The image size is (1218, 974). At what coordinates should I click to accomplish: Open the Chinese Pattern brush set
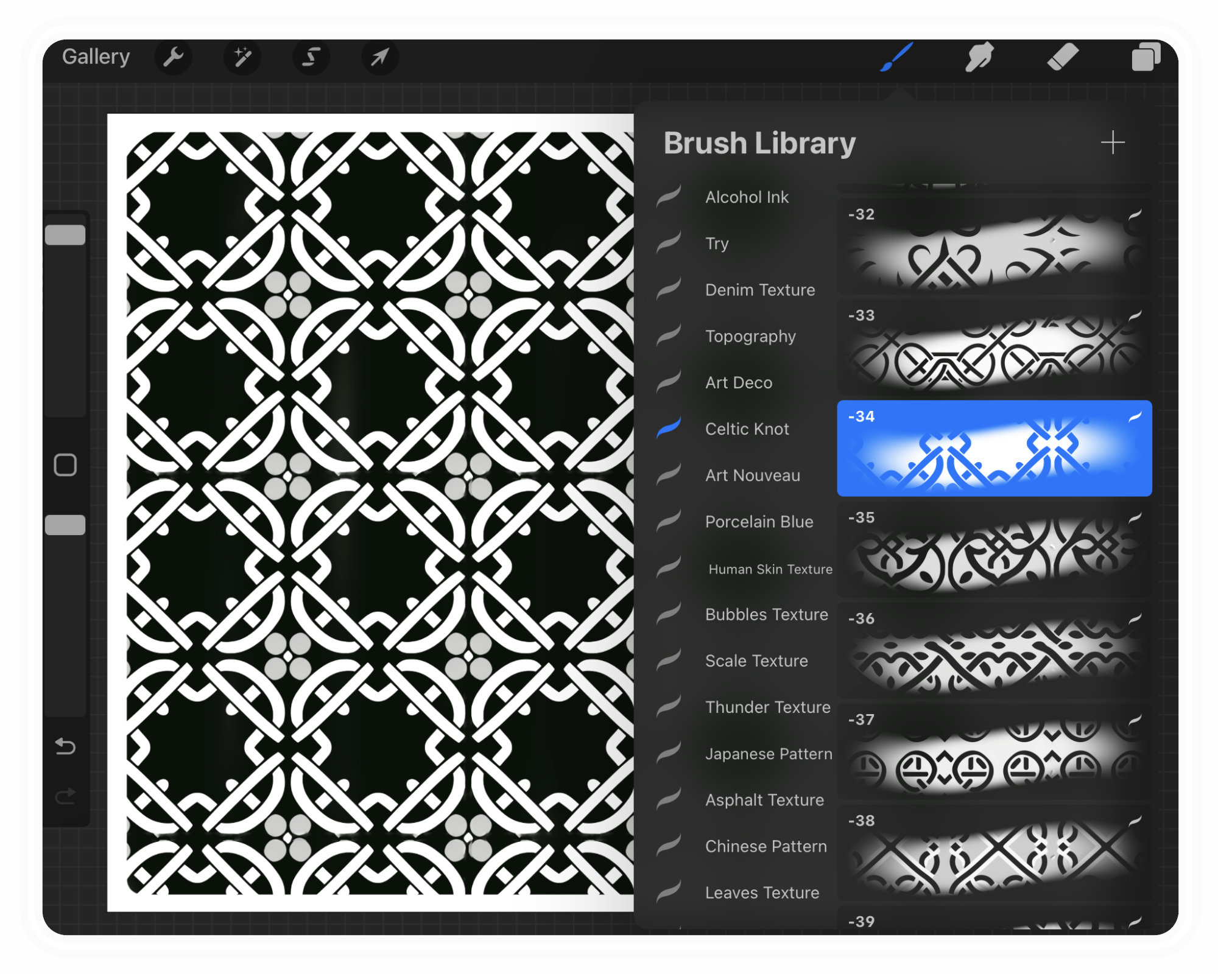tap(766, 846)
